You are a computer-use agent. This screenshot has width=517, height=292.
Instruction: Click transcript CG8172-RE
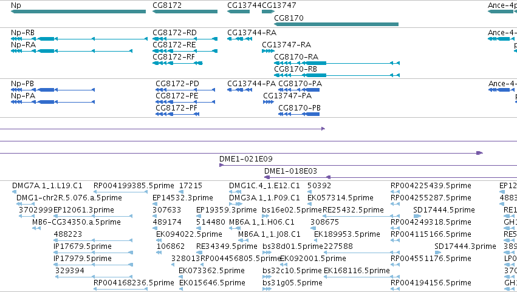pos(185,51)
